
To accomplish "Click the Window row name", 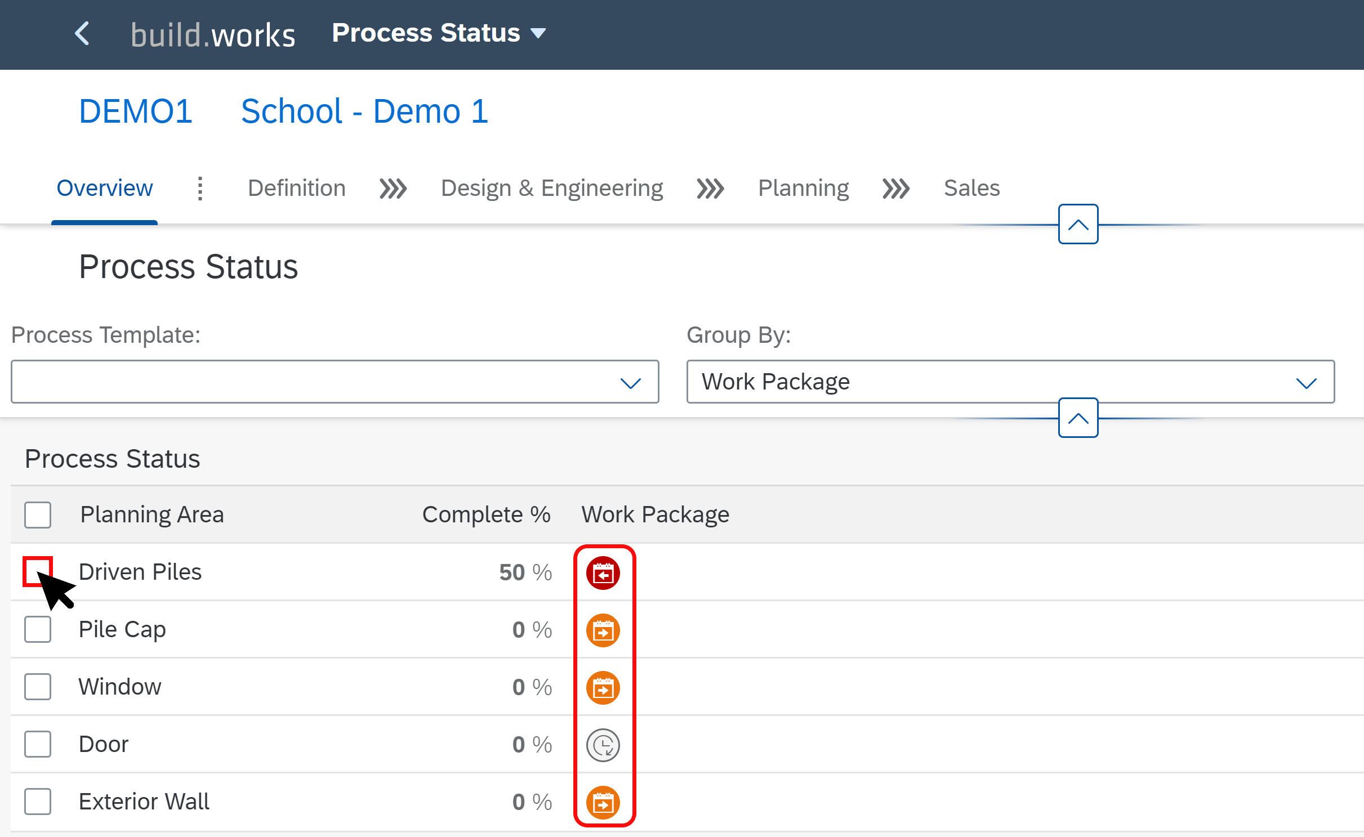I will (x=120, y=687).
